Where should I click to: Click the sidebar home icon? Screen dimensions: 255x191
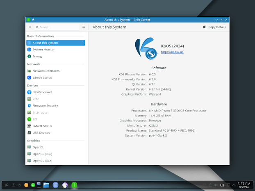pyautogui.click(x=30, y=27)
